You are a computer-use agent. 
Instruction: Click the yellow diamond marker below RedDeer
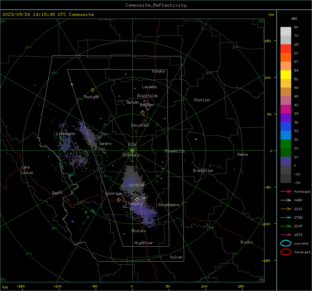click(x=142, y=112)
